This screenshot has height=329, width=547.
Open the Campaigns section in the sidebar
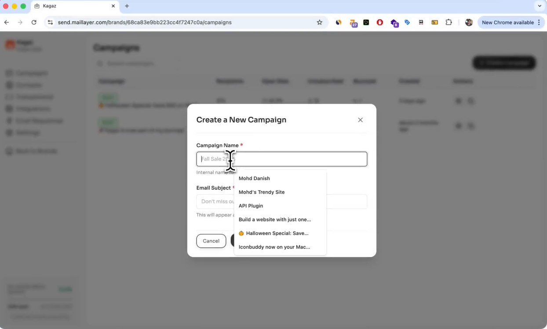tap(30, 73)
